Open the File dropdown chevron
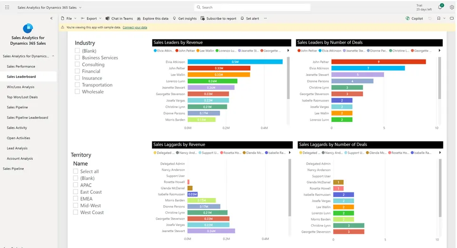Image resolution: width=457 pixels, height=248 pixels. 75,19
